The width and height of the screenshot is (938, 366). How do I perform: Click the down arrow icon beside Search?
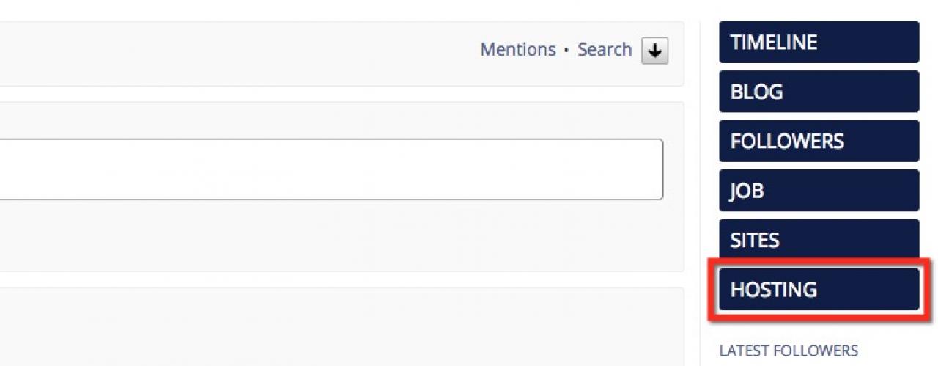(x=654, y=51)
